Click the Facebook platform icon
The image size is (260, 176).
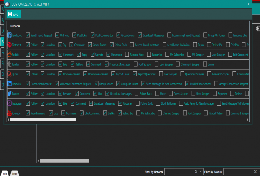click(10, 35)
